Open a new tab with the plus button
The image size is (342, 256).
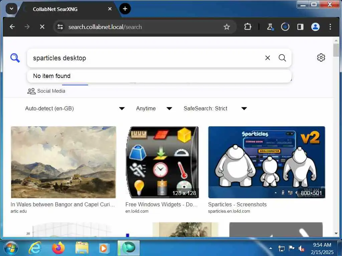tap(125, 9)
